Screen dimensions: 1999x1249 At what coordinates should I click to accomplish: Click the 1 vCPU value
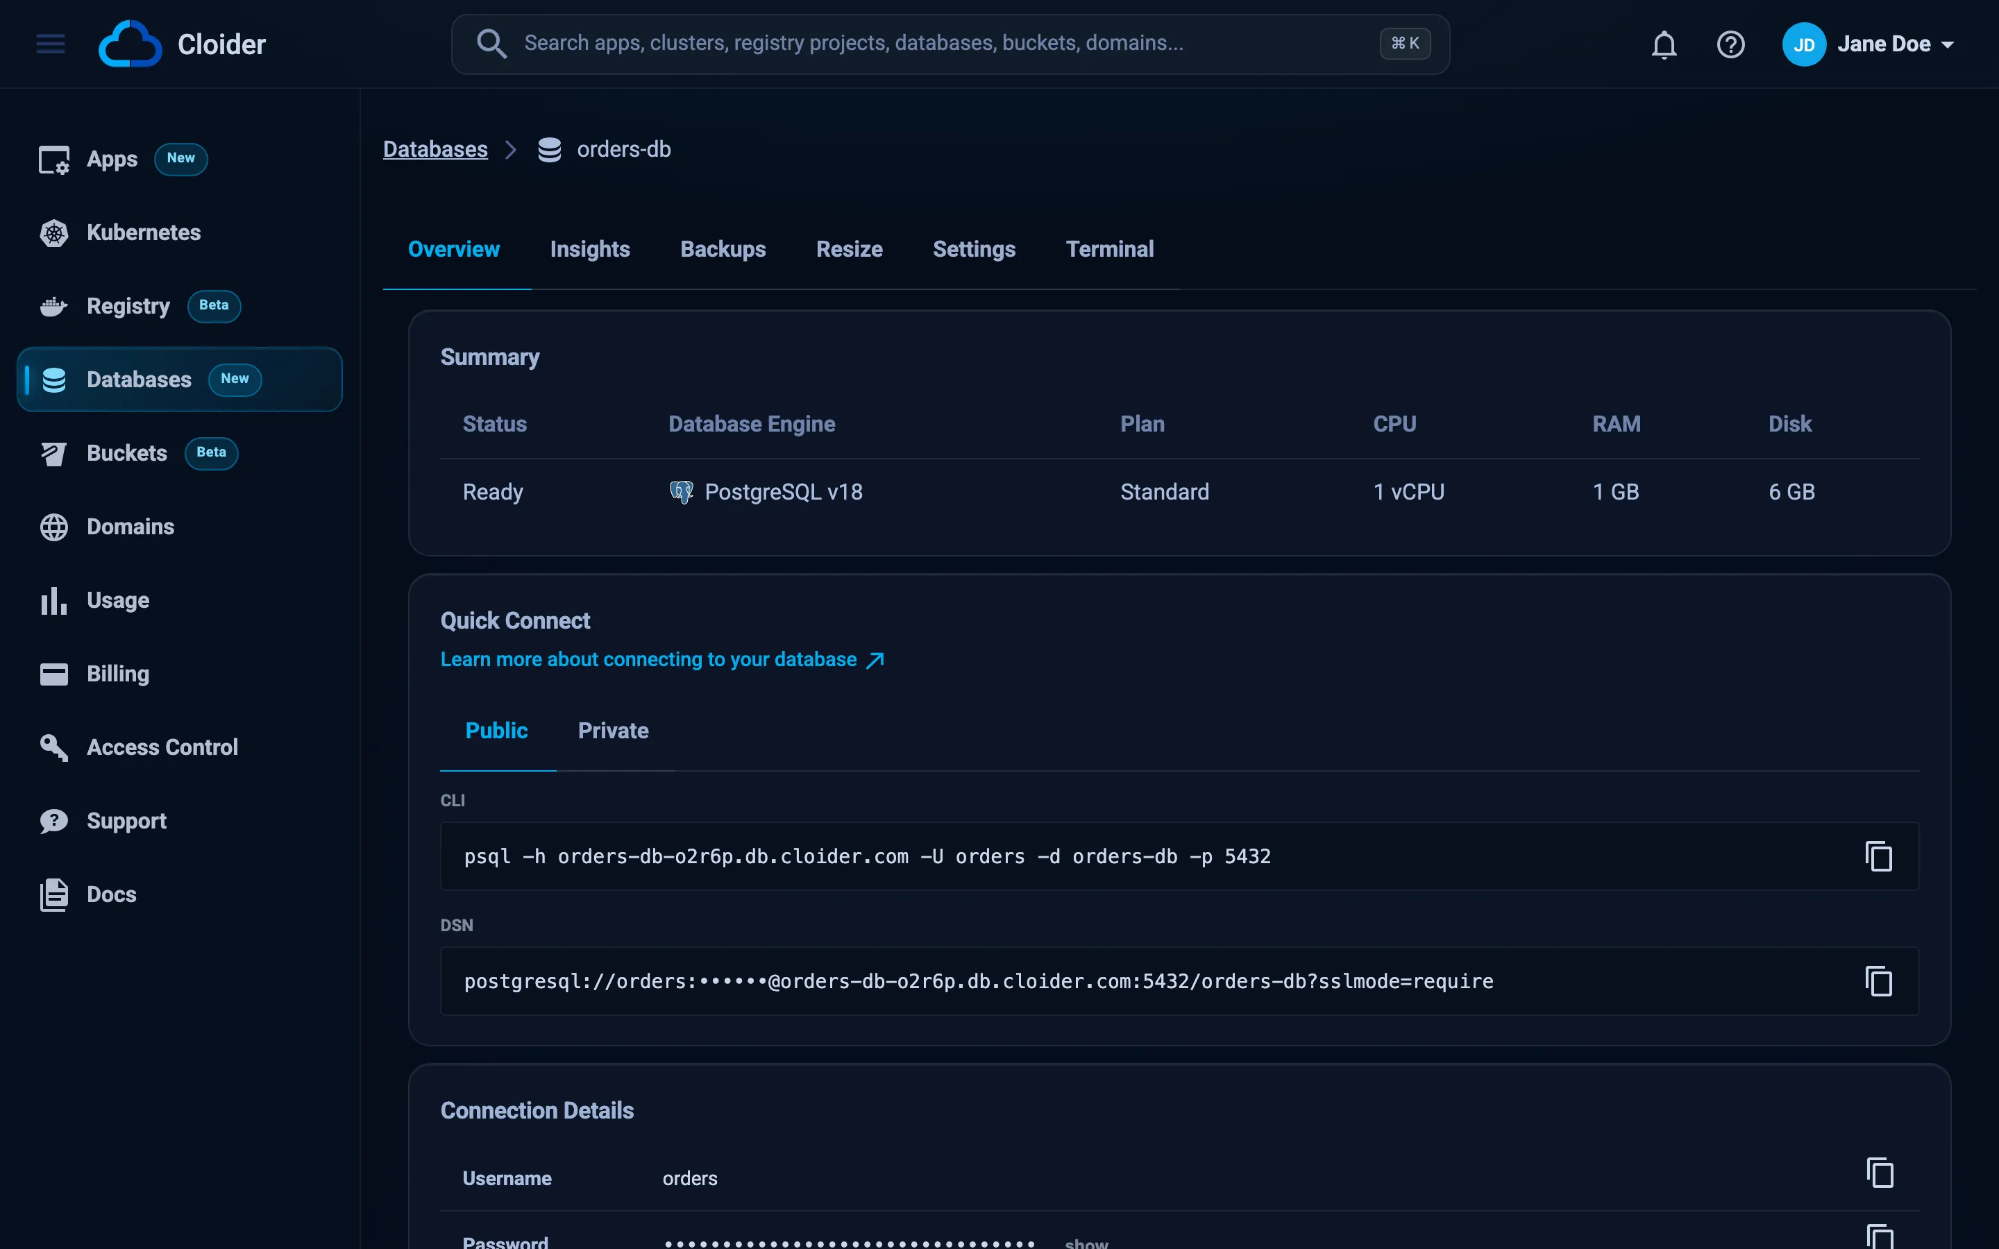(1408, 491)
